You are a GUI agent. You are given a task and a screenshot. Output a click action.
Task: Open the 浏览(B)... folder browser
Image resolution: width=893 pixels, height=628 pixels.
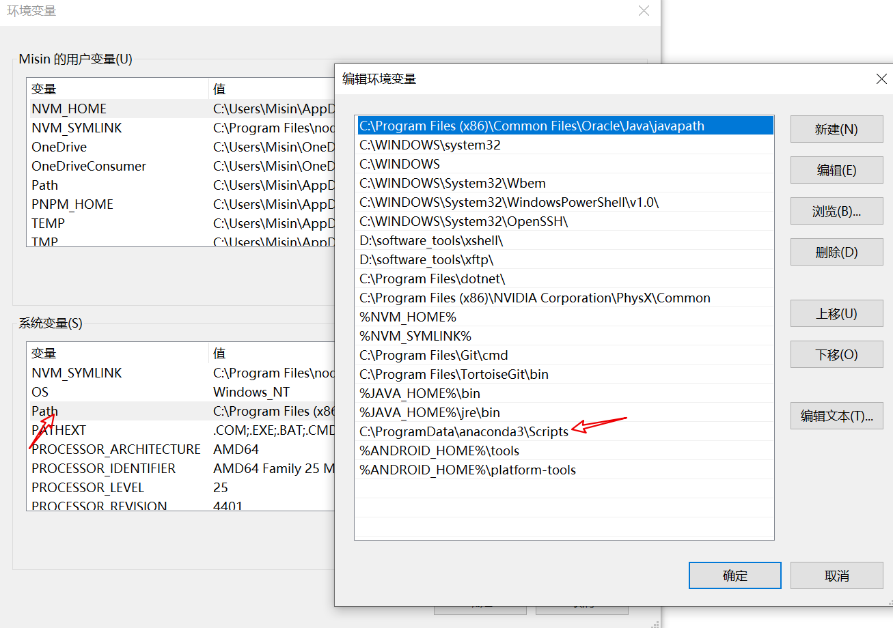coord(836,211)
